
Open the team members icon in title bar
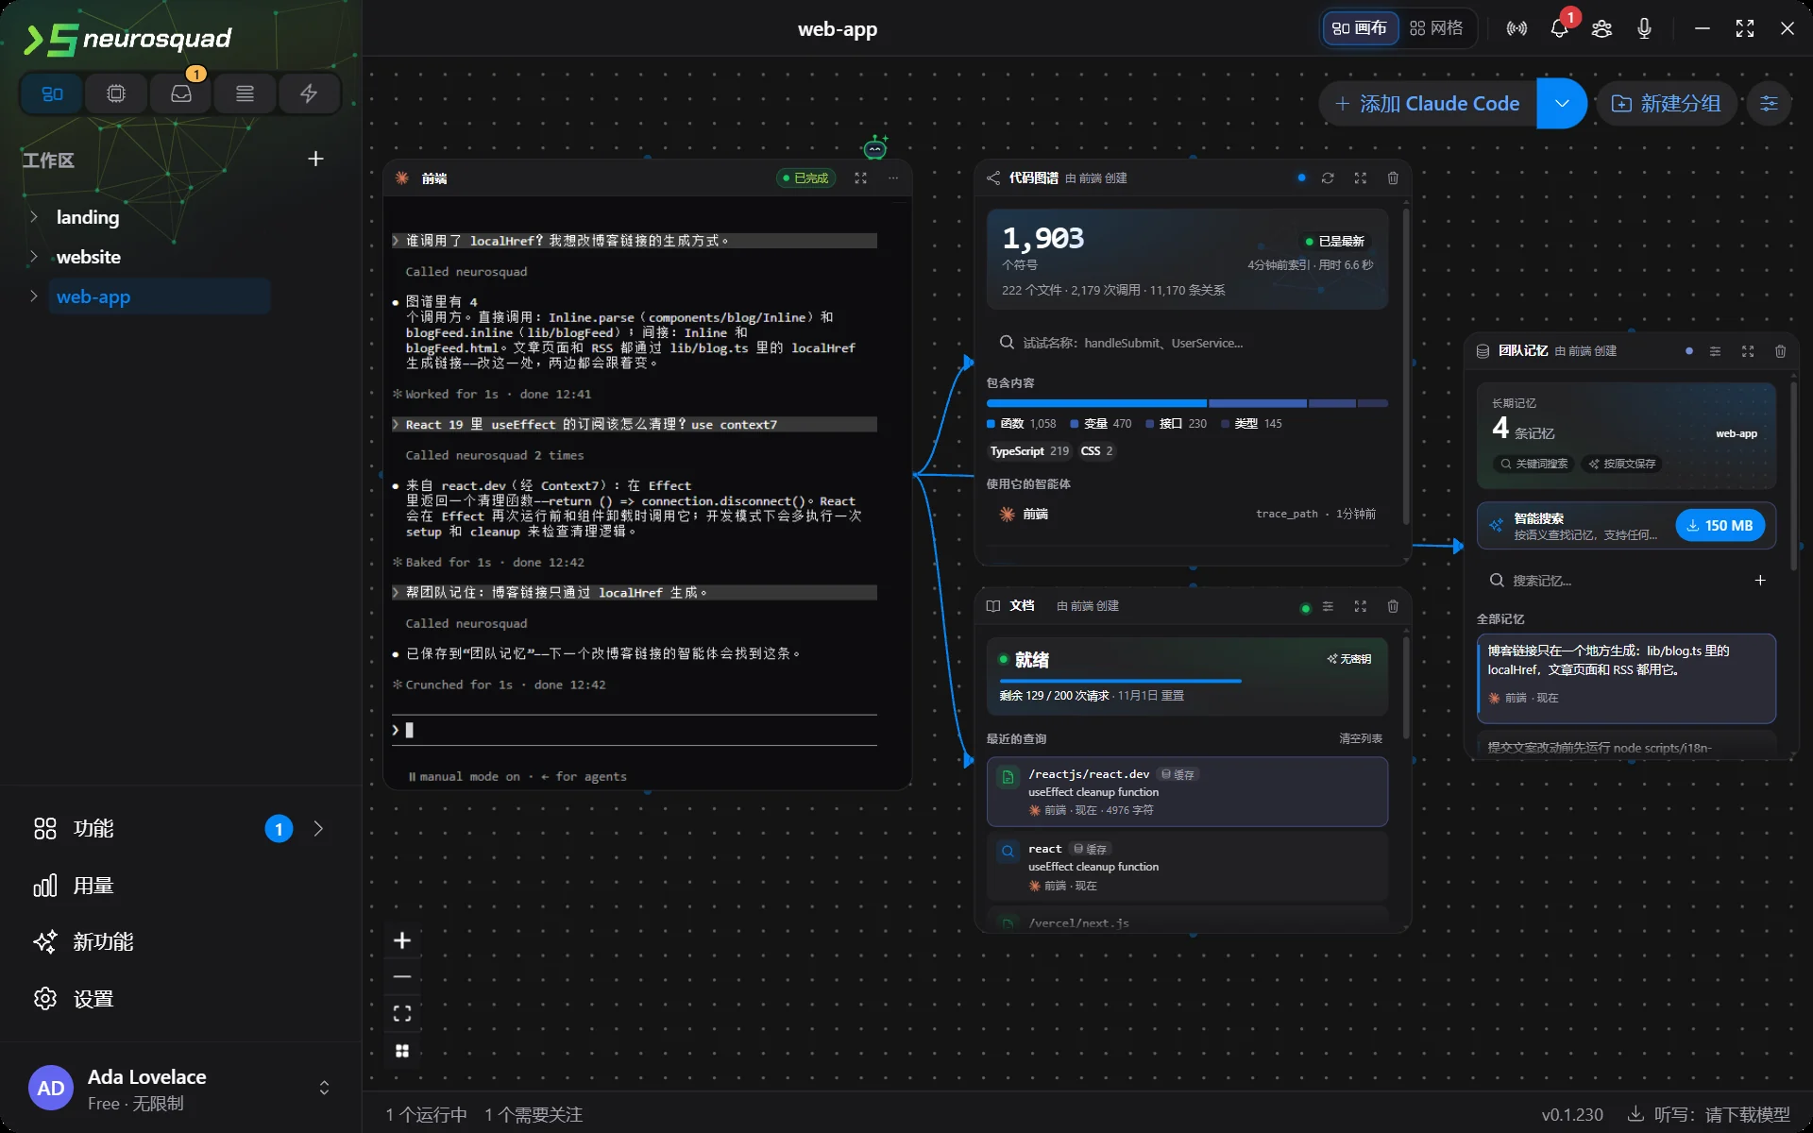coord(1601,28)
